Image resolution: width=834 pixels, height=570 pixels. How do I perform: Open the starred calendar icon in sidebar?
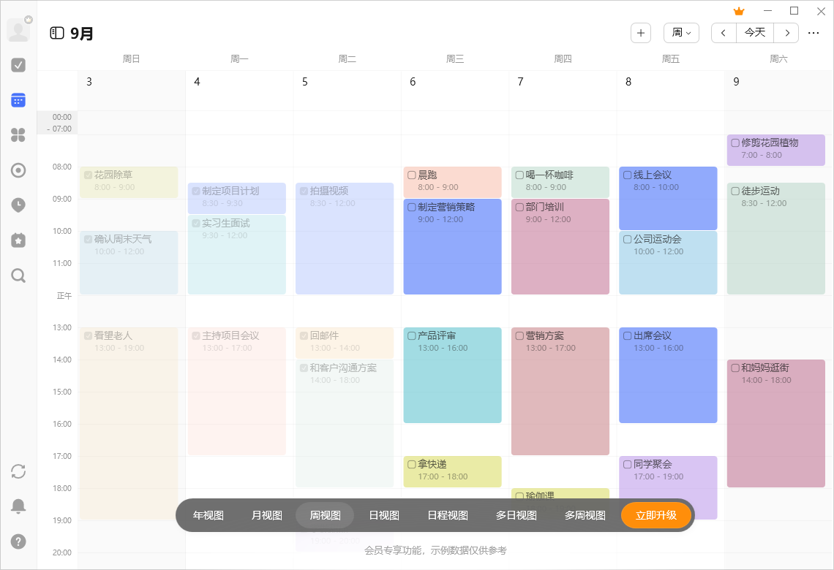tap(18, 240)
